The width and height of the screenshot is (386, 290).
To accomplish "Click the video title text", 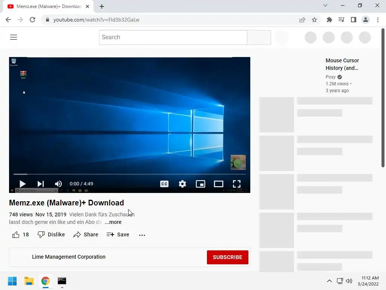I will 66,203.
